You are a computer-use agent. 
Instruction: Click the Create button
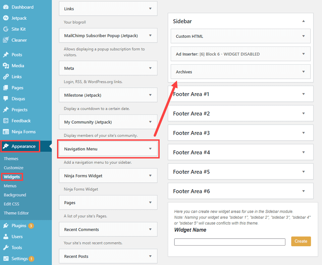[301, 241]
